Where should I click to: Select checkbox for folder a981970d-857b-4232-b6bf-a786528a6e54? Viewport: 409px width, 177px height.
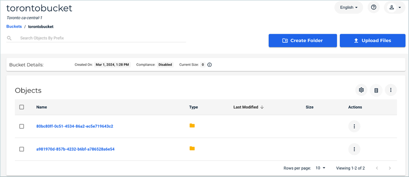click(x=22, y=149)
